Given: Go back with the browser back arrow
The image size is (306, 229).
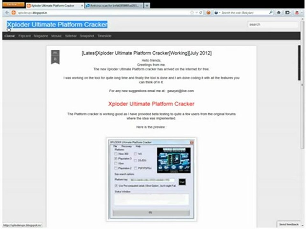Looking at the screenshot, I should tap(7, 13).
